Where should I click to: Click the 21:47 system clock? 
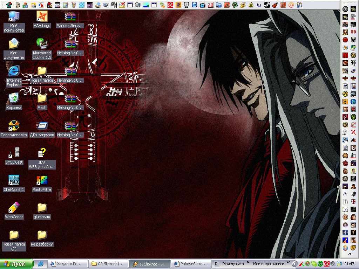coord(349,264)
